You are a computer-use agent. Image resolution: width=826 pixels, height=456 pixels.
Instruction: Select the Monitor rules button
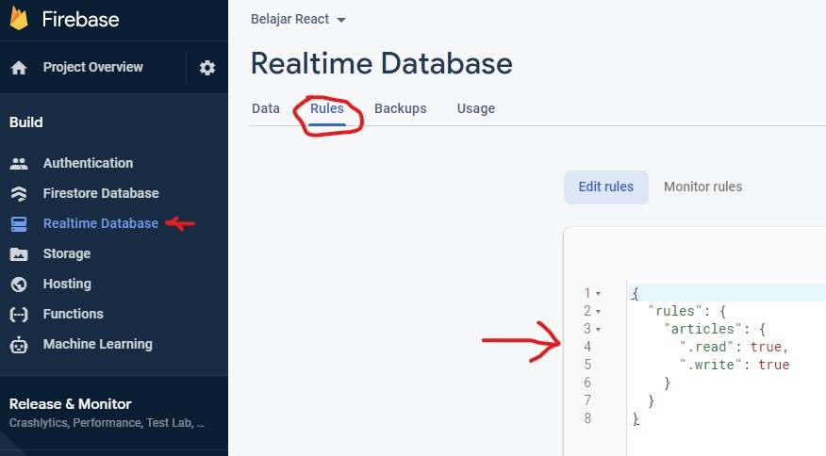[x=702, y=187]
